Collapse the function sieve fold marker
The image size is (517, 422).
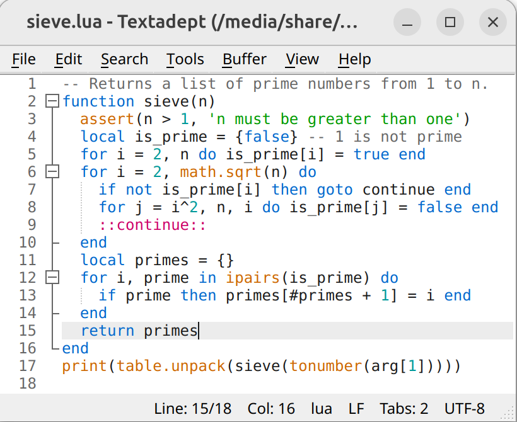[52, 101]
